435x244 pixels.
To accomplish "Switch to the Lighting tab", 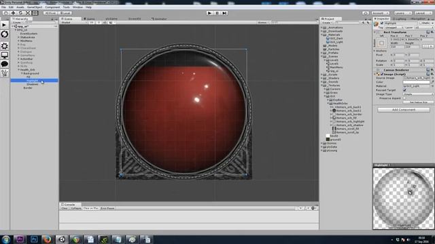I will (400, 19).
